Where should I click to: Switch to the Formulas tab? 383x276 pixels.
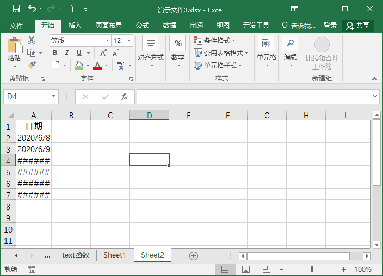[143, 26]
